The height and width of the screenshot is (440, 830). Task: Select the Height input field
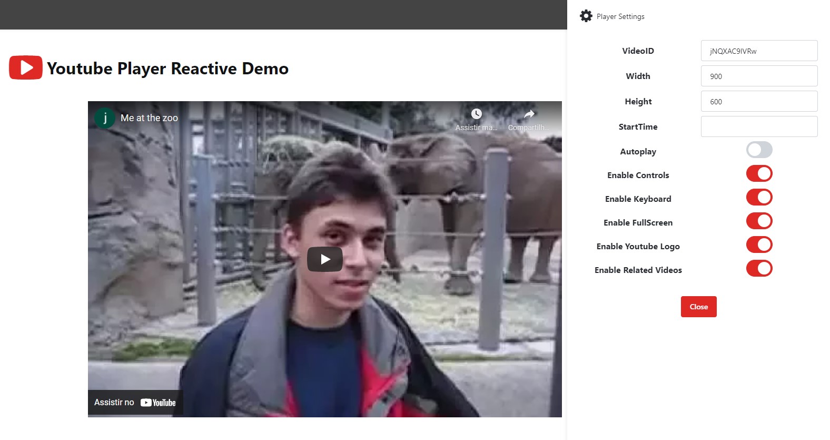[x=759, y=101]
